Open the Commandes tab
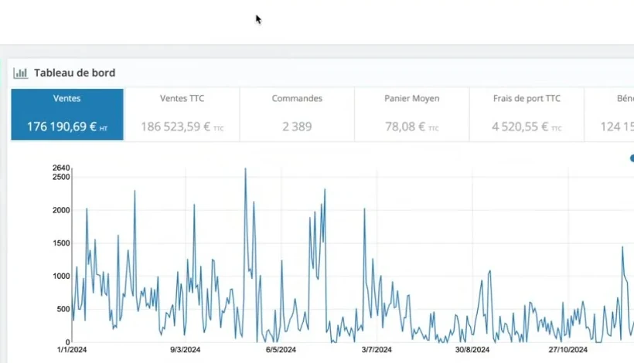 pos(297,114)
